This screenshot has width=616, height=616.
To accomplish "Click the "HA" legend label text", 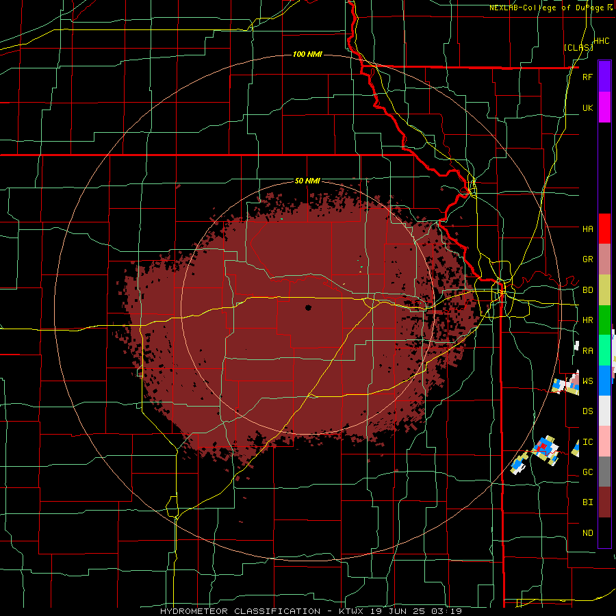I will tap(587, 229).
